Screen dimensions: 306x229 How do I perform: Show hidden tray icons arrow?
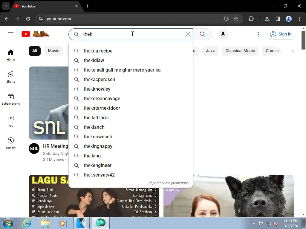(x=254, y=223)
